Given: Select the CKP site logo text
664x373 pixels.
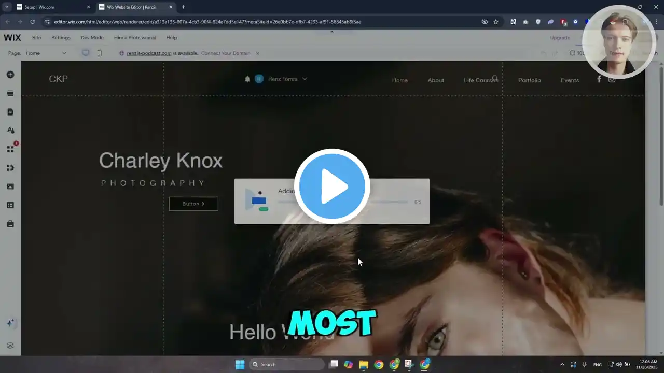Looking at the screenshot, I should (59, 79).
